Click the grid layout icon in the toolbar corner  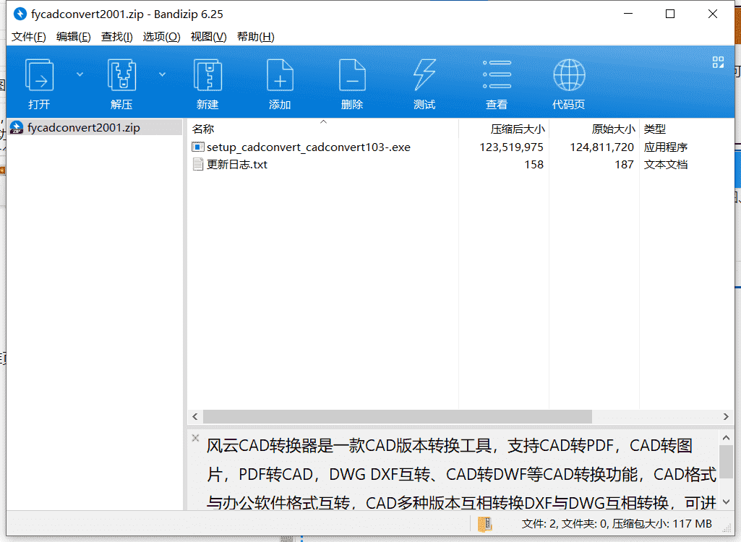point(718,62)
